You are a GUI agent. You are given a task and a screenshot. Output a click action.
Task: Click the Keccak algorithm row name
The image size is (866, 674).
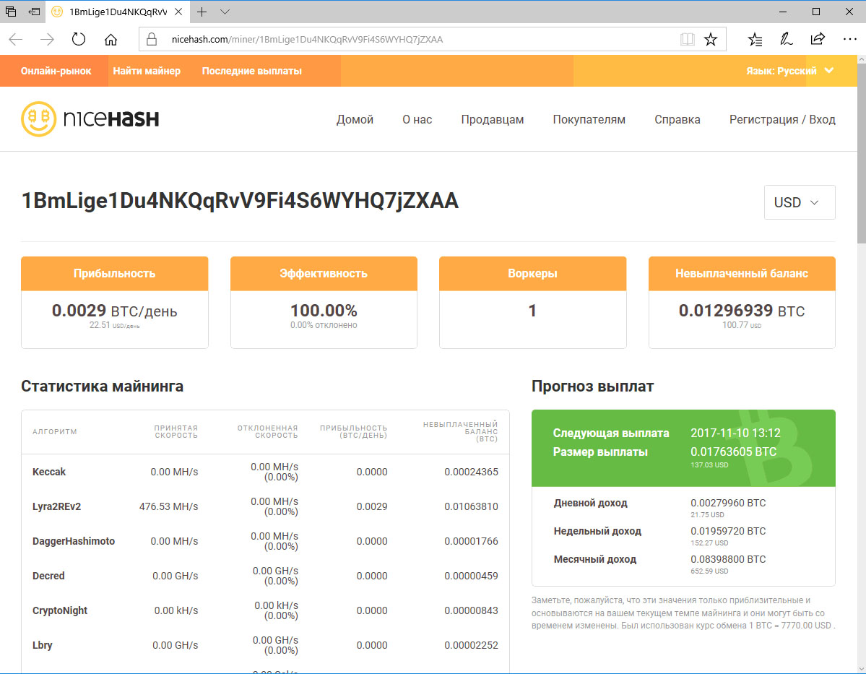click(49, 472)
